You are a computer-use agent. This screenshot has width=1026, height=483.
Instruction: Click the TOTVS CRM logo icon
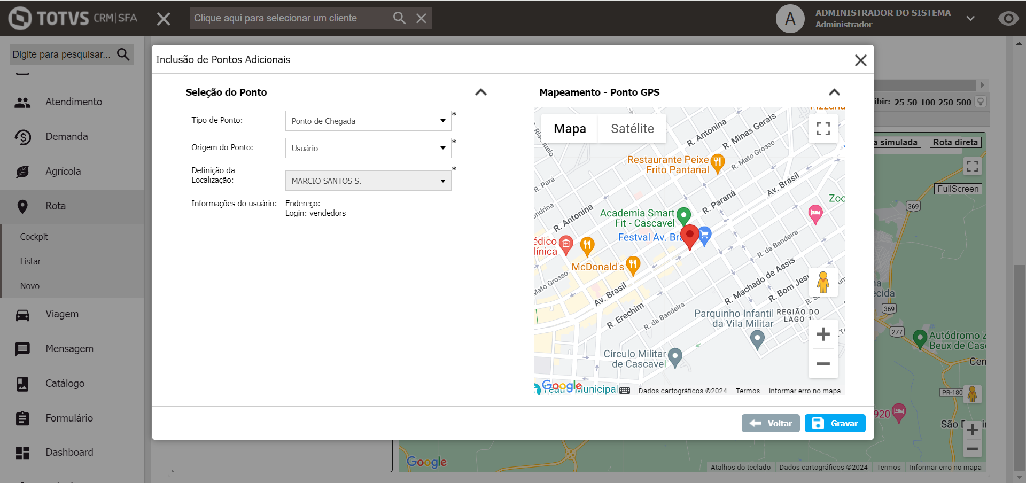pyautogui.click(x=20, y=18)
